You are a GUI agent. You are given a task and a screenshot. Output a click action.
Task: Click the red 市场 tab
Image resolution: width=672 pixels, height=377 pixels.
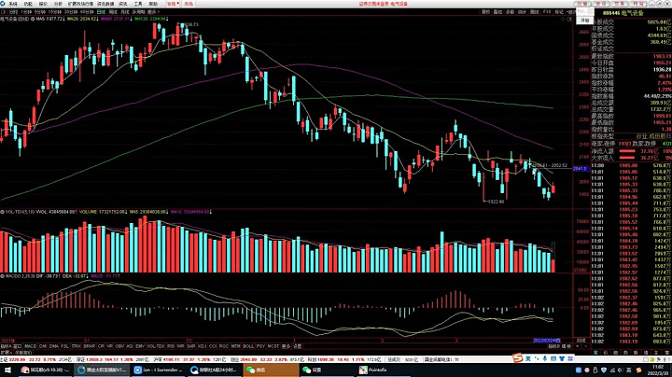click(x=189, y=4)
